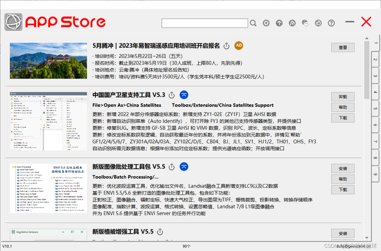Click the WeChat toolbar icon

click(x=305, y=23)
